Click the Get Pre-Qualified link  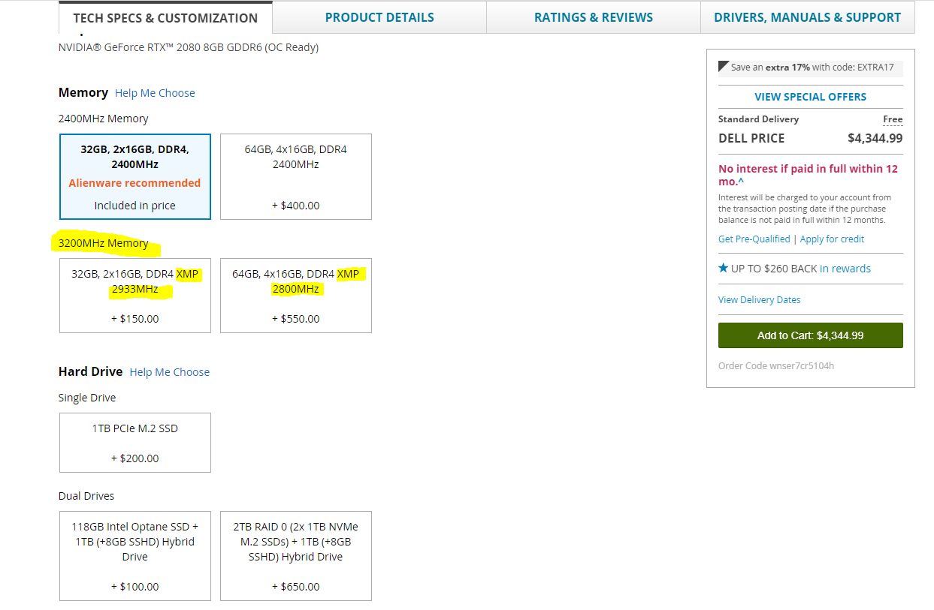click(754, 239)
